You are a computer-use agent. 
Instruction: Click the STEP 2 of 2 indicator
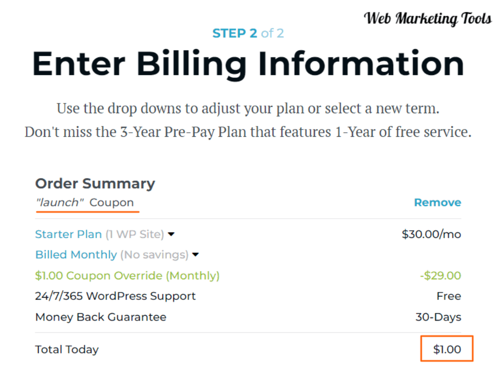click(x=248, y=33)
